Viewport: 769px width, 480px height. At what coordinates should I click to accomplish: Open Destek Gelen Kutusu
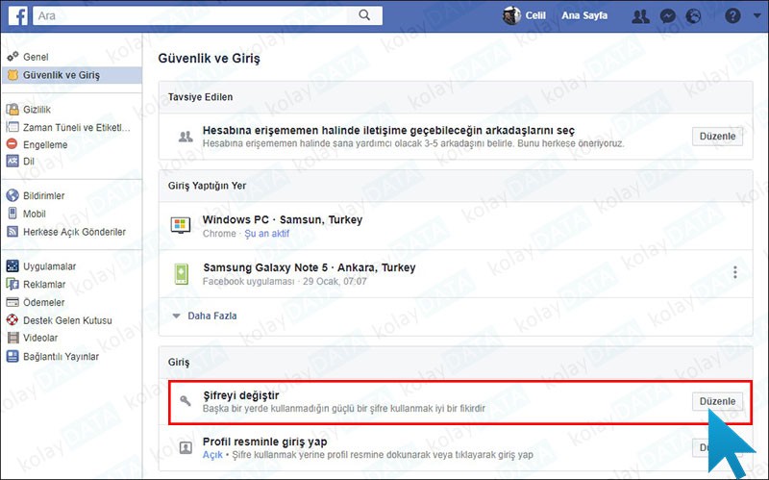pos(67,320)
